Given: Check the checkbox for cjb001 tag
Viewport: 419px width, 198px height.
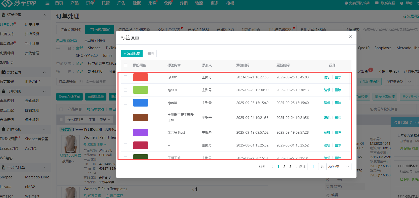Looking at the screenshot, I should pos(126,77).
